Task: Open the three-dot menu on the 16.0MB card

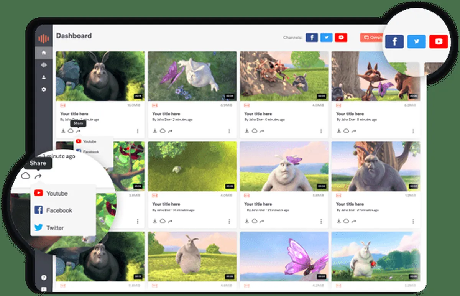Action: tap(138, 131)
